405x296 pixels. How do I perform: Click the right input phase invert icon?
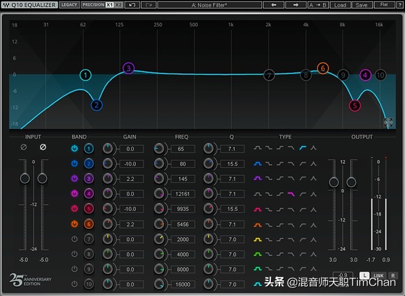coord(42,147)
